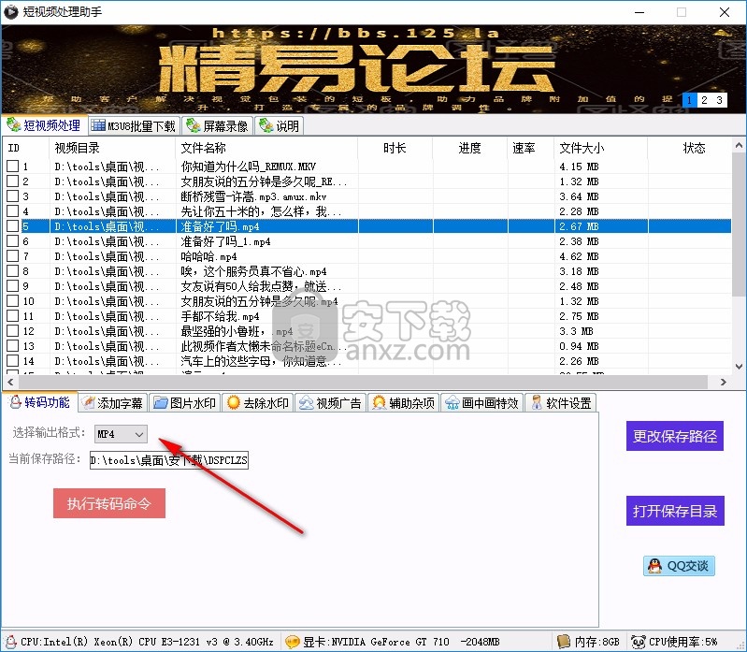Click the 当前保存路径 input field
The image size is (747, 652).
pos(169,460)
